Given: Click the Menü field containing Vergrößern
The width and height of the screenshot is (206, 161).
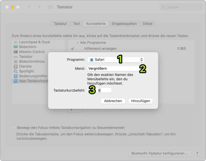Looking at the screenshot, I should coord(116,69).
